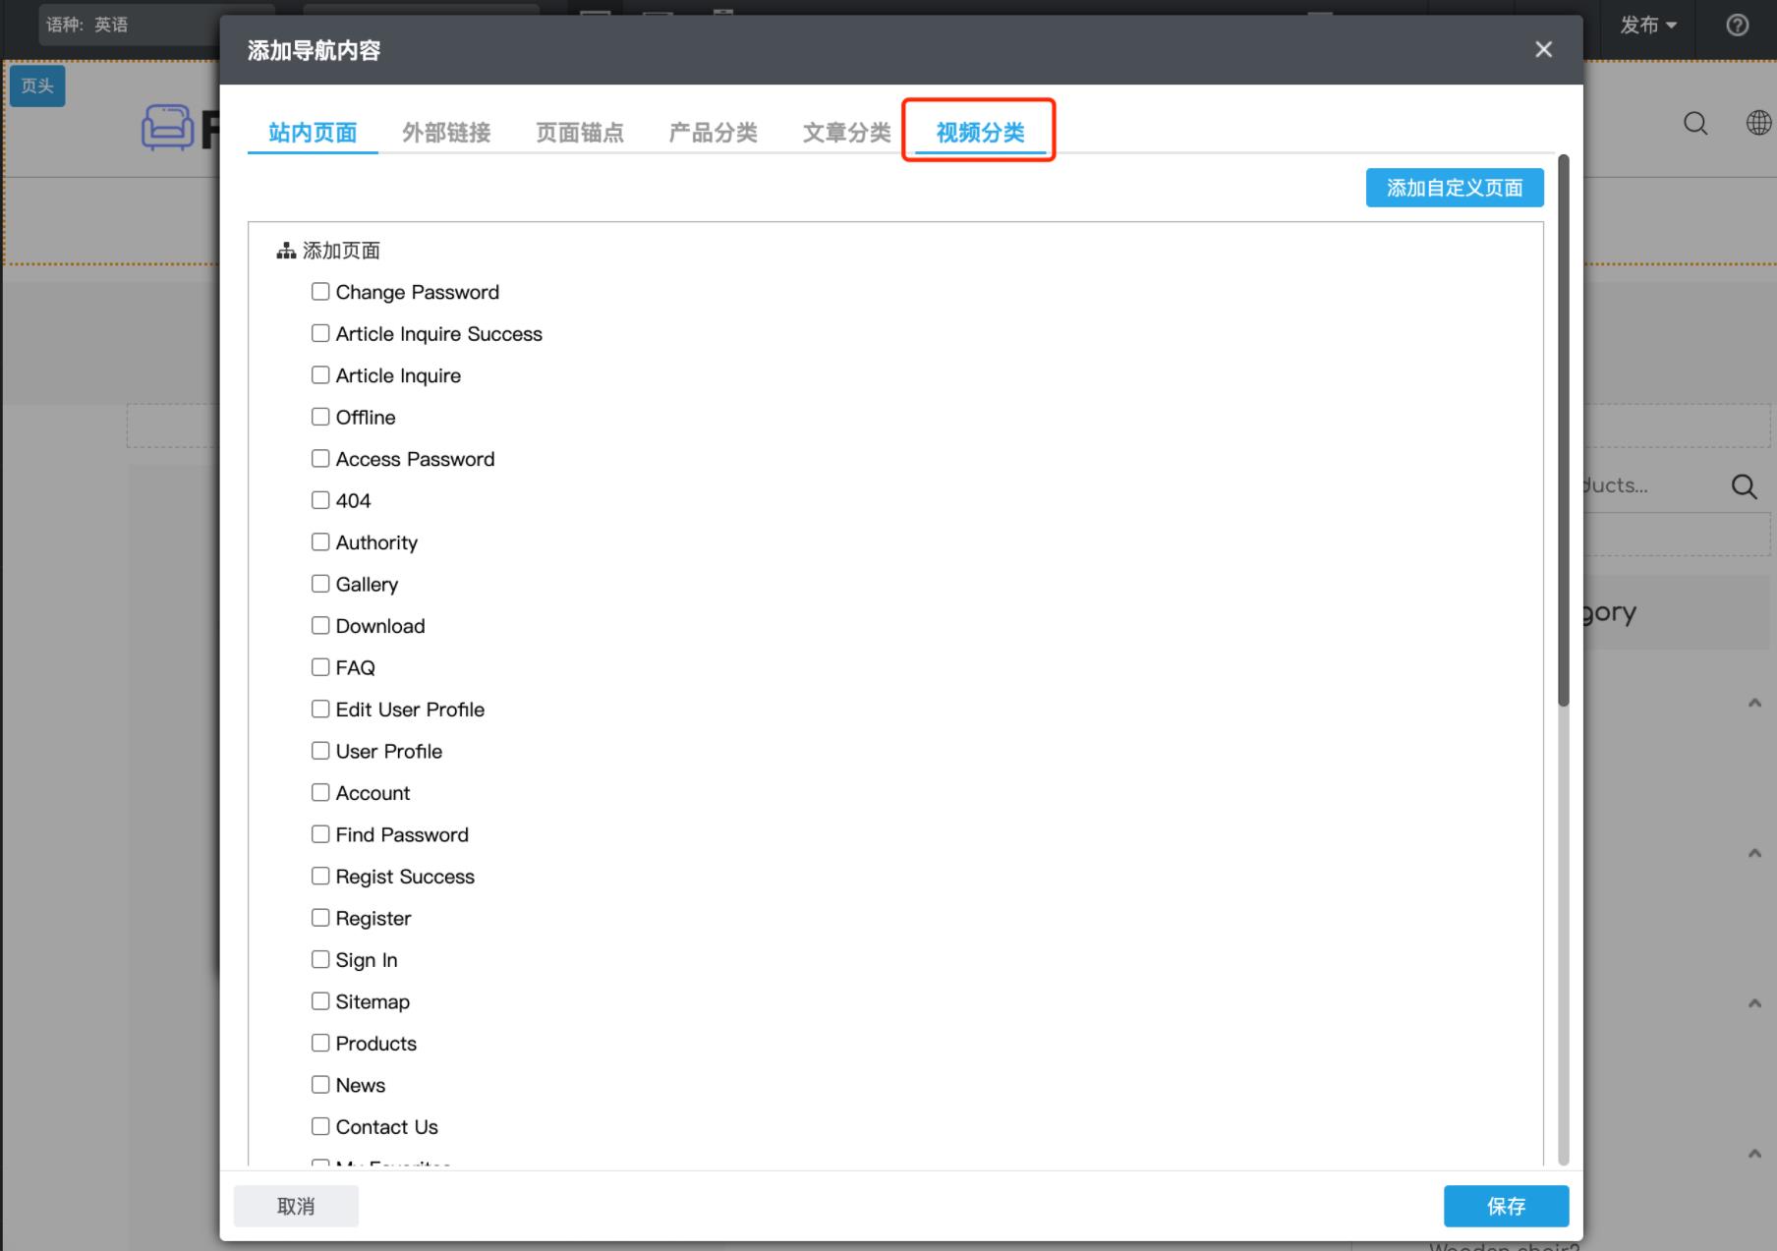Screen dimensions: 1777x1251
Task: Click the magnifier icon in the products search box
Action: point(1745,485)
